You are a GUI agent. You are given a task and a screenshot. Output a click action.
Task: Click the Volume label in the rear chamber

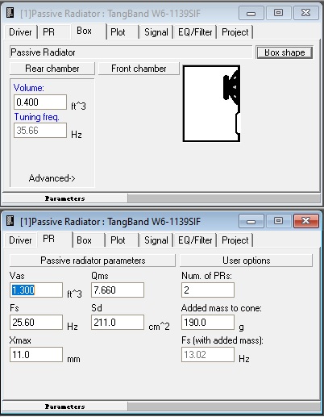pos(29,88)
